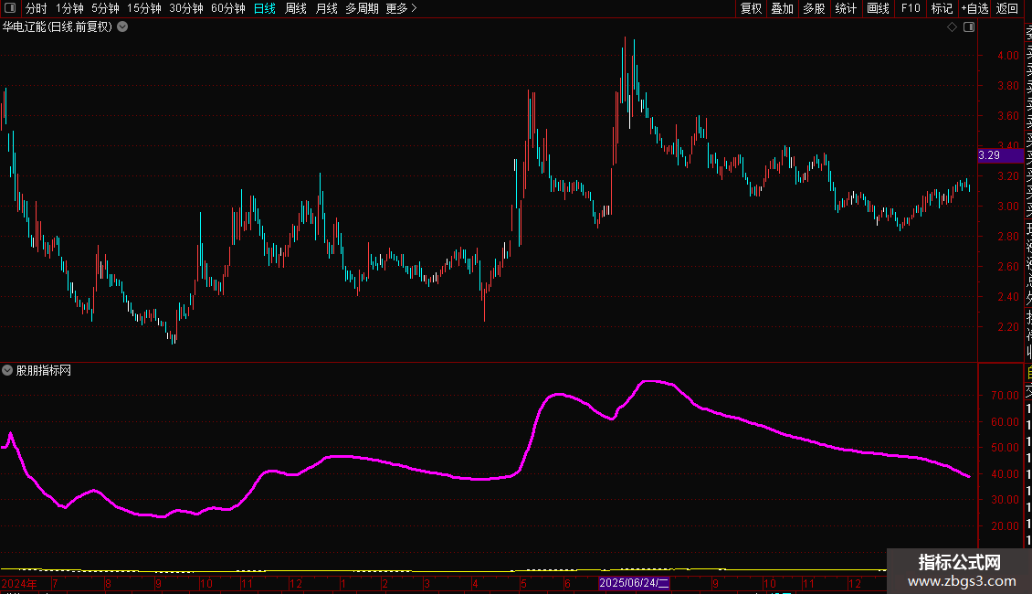Click the 4.00 price axis label
Viewport: 1032px width, 594px height.
point(1008,56)
